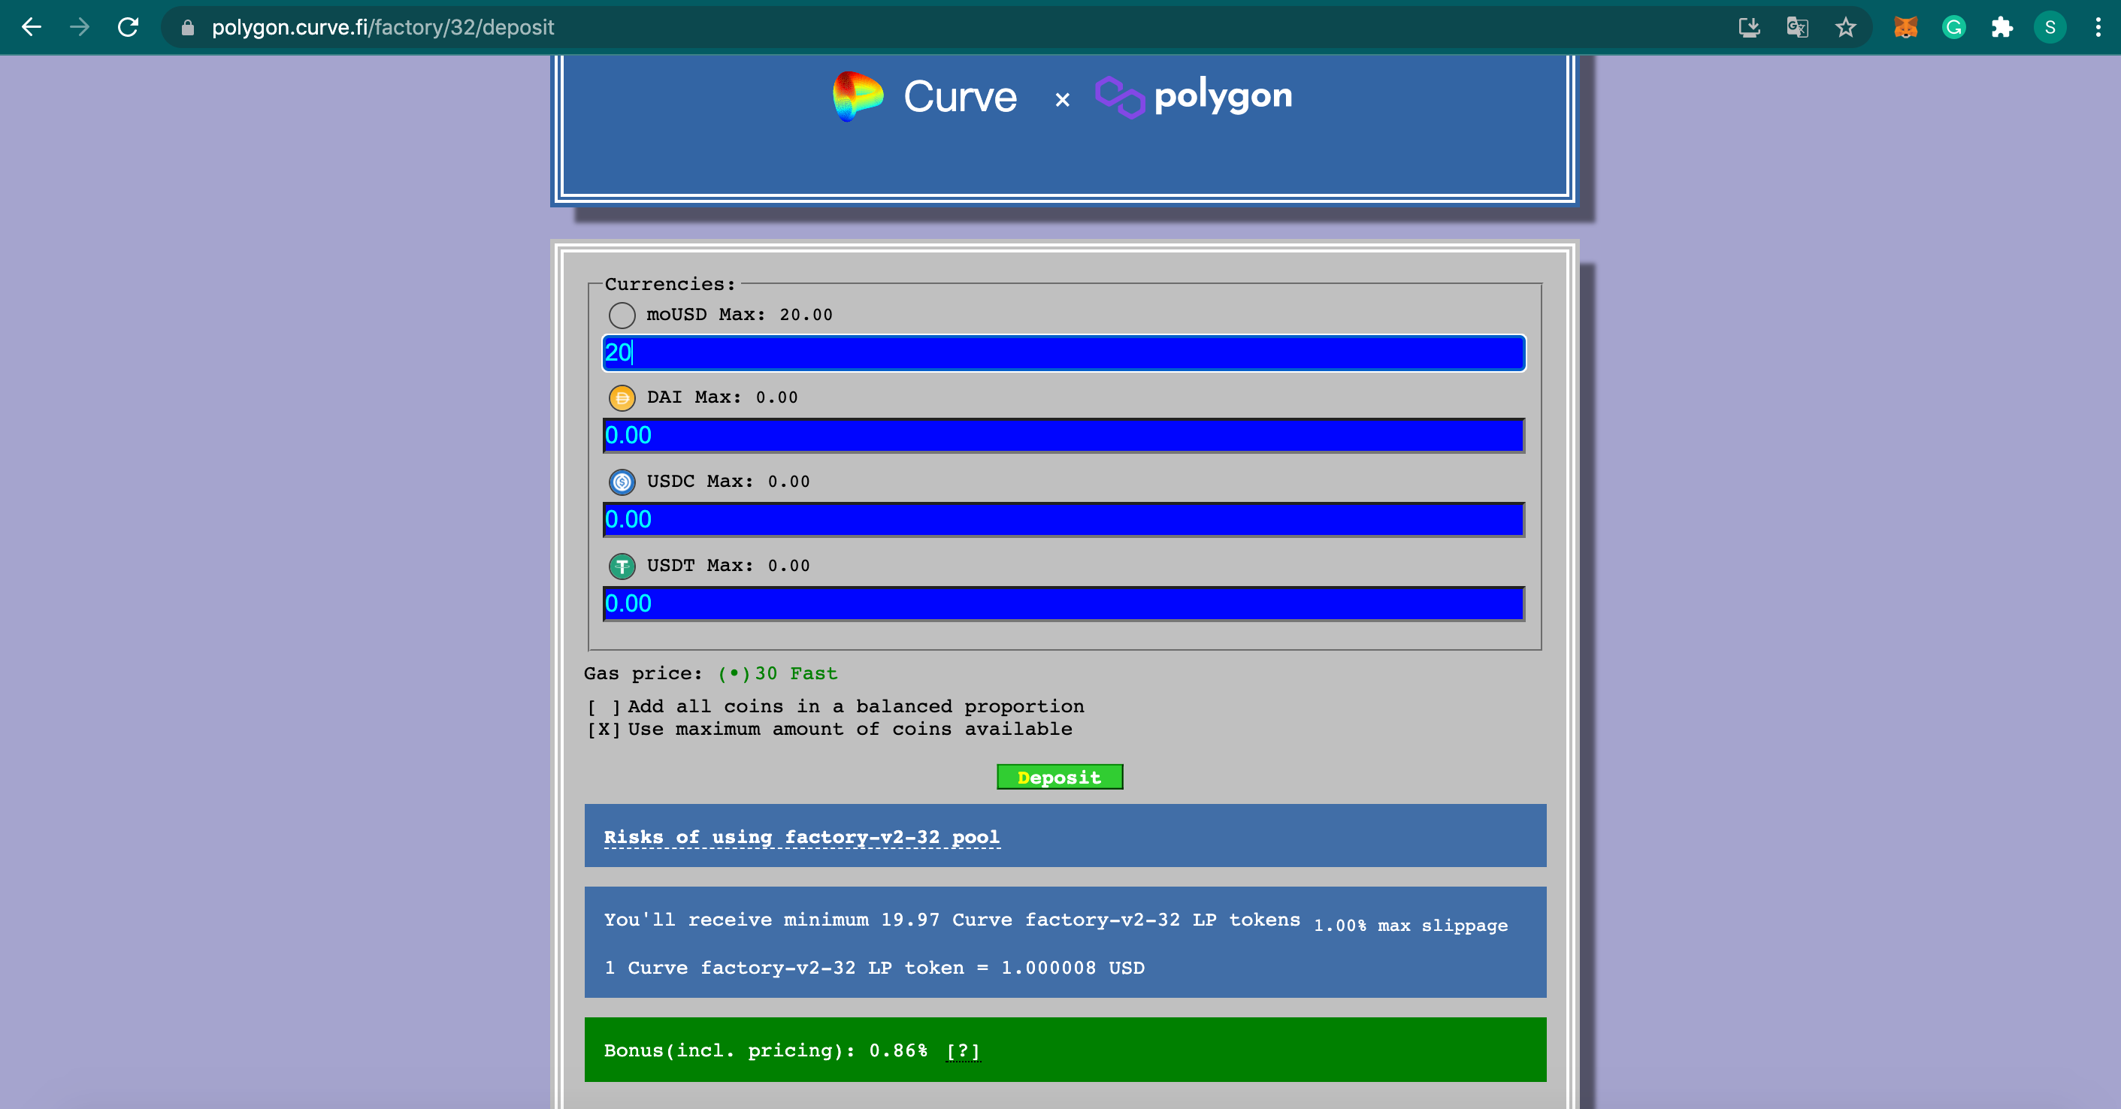
Task: Select the 30 Fast gas price option
Action: [777, 673]
